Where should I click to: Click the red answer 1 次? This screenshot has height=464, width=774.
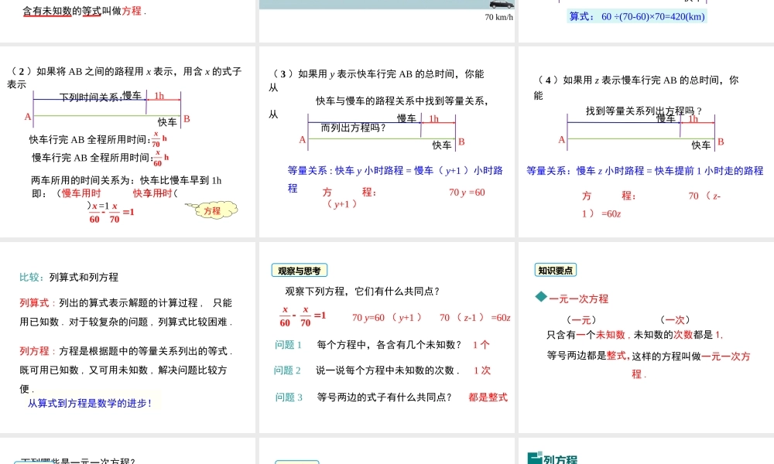481,370
